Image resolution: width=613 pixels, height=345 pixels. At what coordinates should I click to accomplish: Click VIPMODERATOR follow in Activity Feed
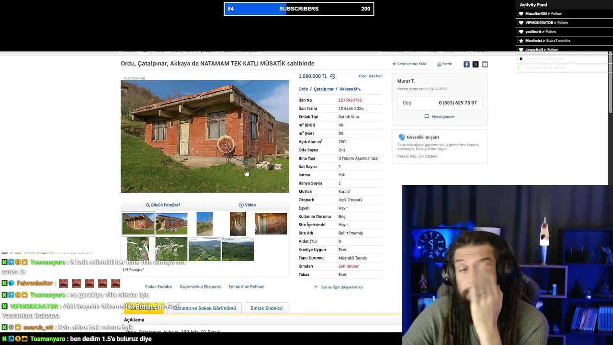click(x=546, y=23)
